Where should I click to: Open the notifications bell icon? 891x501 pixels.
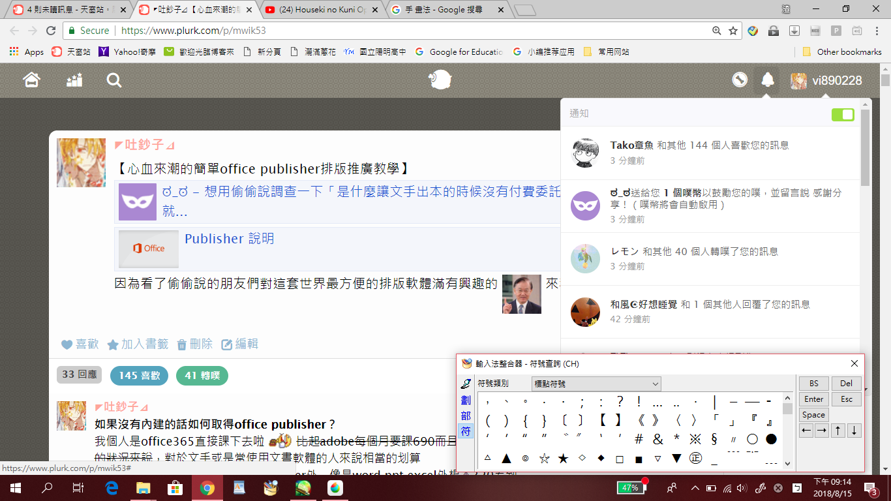tap(768, 80)
